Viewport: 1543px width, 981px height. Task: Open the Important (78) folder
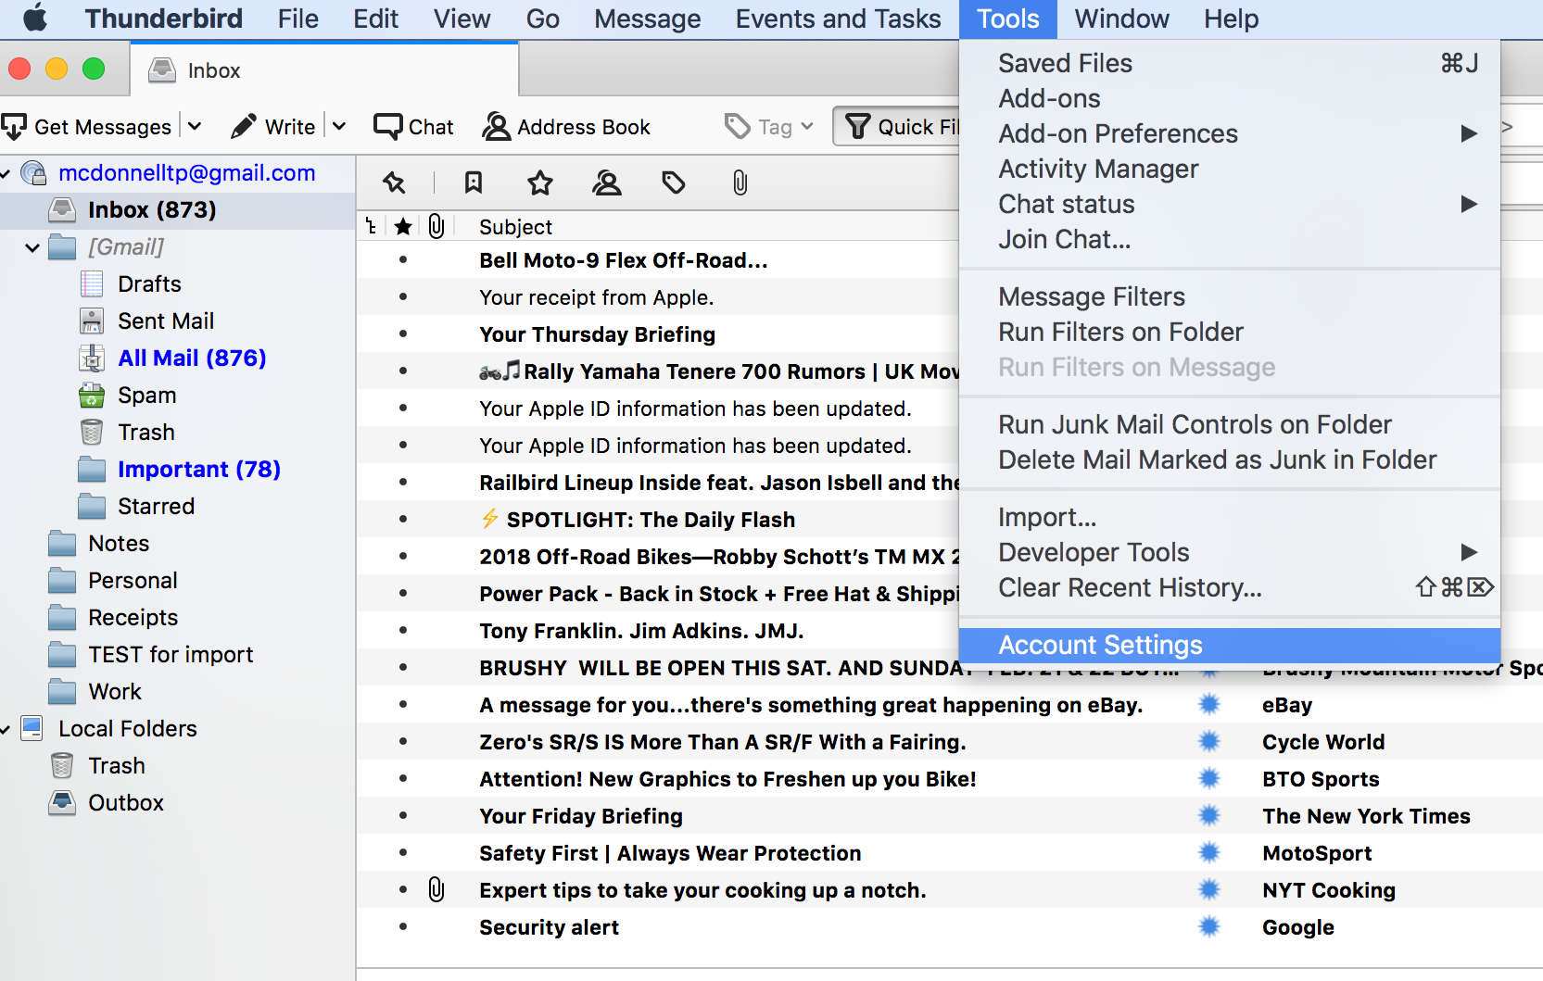(199, 470)
